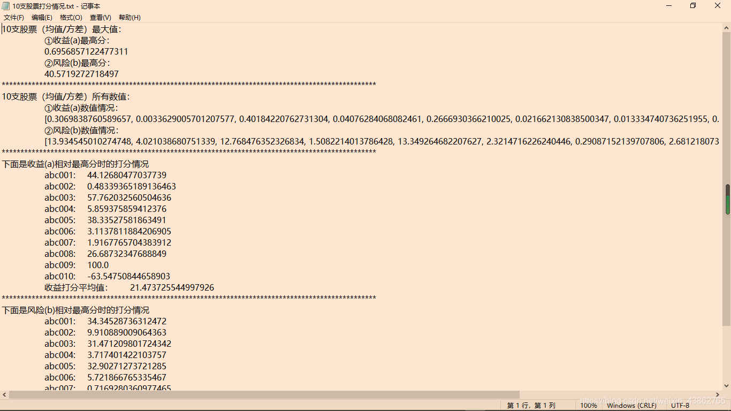Click the list value 13.934545010274748
This screenshot has width=731, height=411.
tap(89, 142)
